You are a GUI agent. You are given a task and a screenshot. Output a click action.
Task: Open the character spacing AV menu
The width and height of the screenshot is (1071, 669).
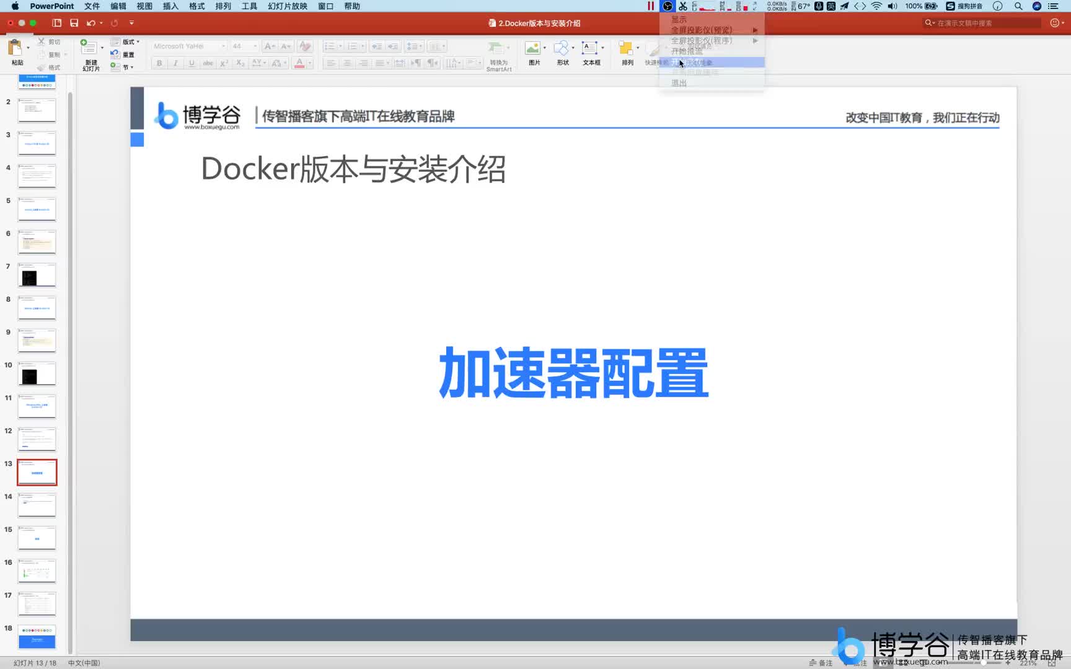pos(259,63)
